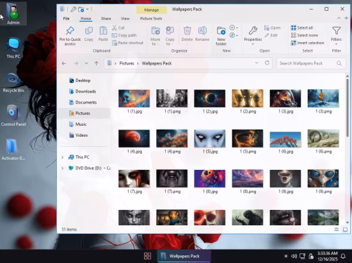Switch to details view layout icon
The width and height of the screenshot is (352, 263).
pos(337,229)
